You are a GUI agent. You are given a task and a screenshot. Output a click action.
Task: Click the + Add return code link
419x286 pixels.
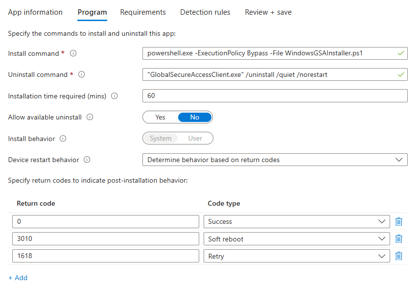click(18, 278)
